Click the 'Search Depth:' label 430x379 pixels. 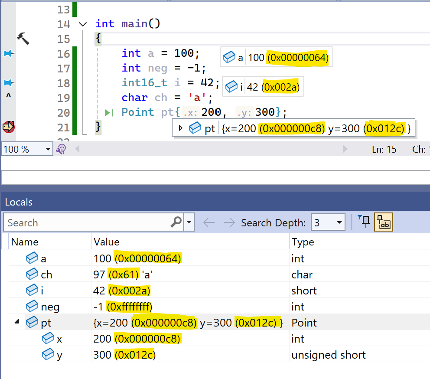273,222
